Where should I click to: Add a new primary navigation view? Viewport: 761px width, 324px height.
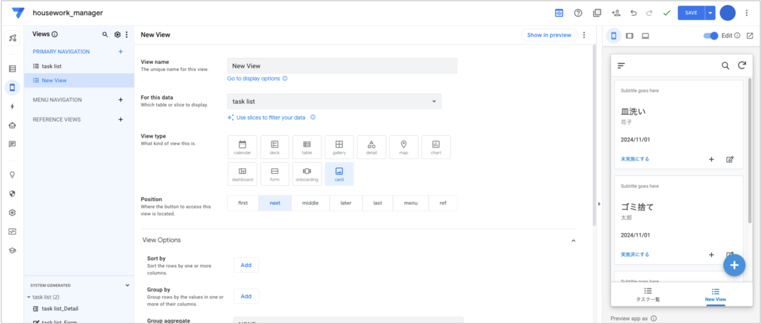tap(120, 52)
